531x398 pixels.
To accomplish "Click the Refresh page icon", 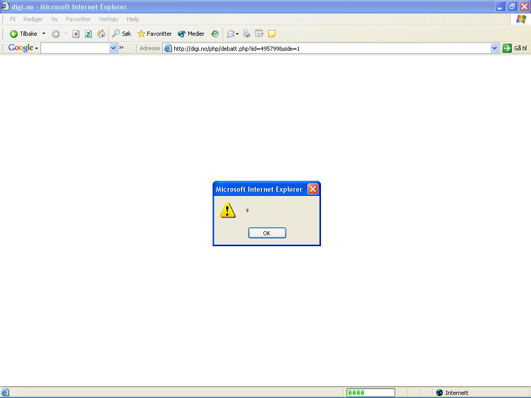I will coord(88,34).
